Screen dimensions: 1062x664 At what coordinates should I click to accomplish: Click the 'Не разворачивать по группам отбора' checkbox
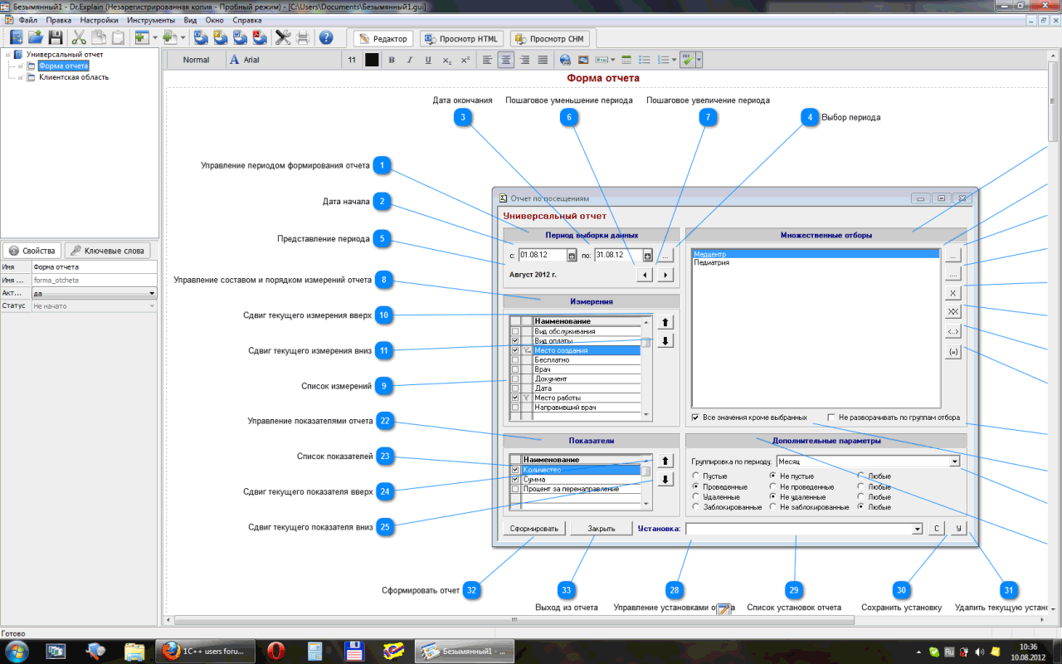831,417
